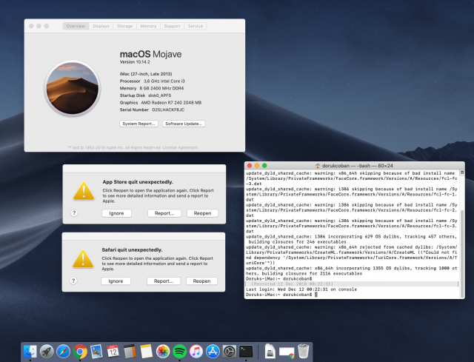This screenshot has width=474, height=362.
Task: Ignore the Safari crash dialog
Action: (115, 281)
